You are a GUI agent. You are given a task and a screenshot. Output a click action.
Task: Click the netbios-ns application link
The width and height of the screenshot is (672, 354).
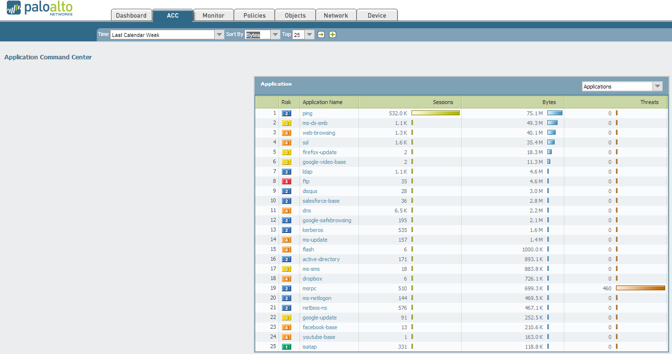(315, 308)
